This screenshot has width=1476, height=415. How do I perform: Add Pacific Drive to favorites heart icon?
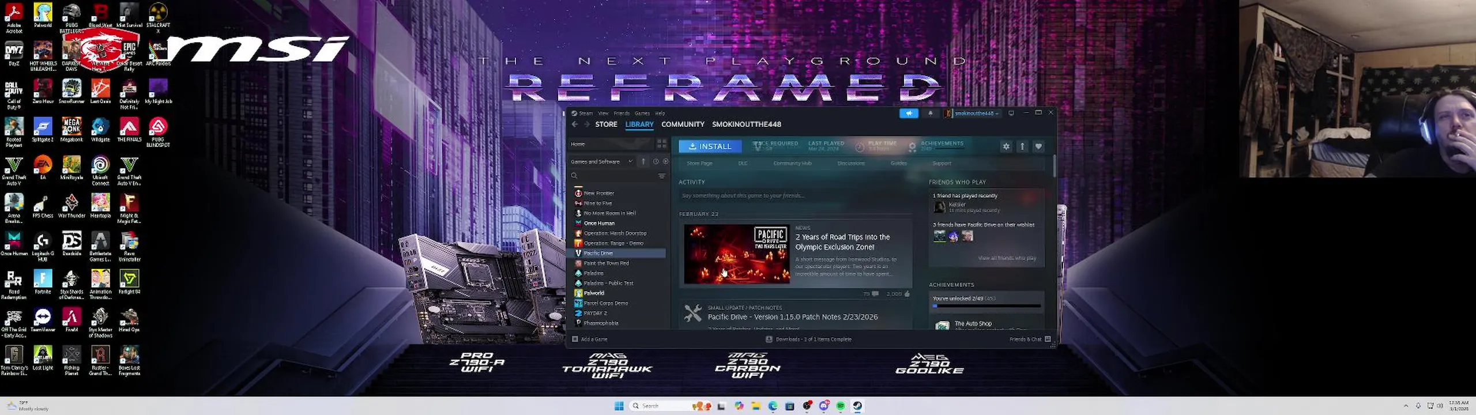pos(1038,146)
